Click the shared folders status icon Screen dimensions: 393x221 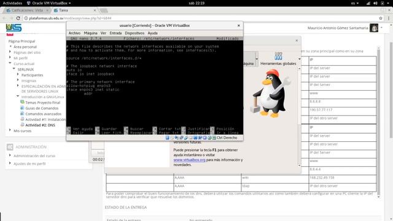(x=191, y=138)
